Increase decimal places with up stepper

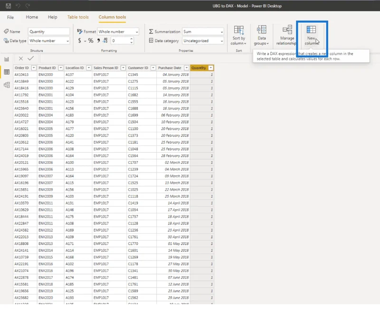tap(132, 39)
